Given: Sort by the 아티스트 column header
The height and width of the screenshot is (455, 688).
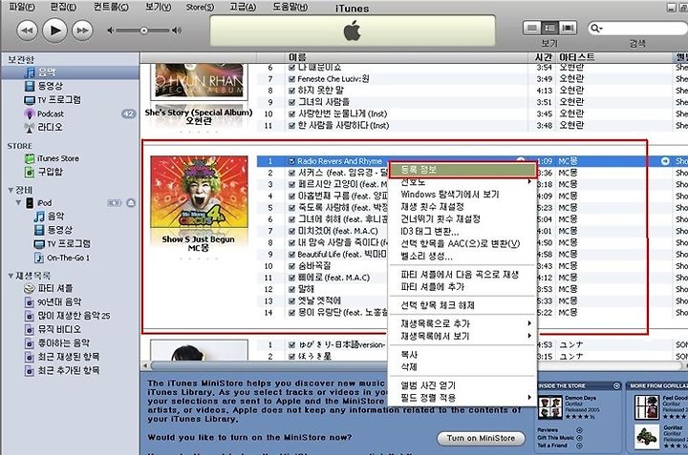Looking at the screenshot, I should coord(615,57).
